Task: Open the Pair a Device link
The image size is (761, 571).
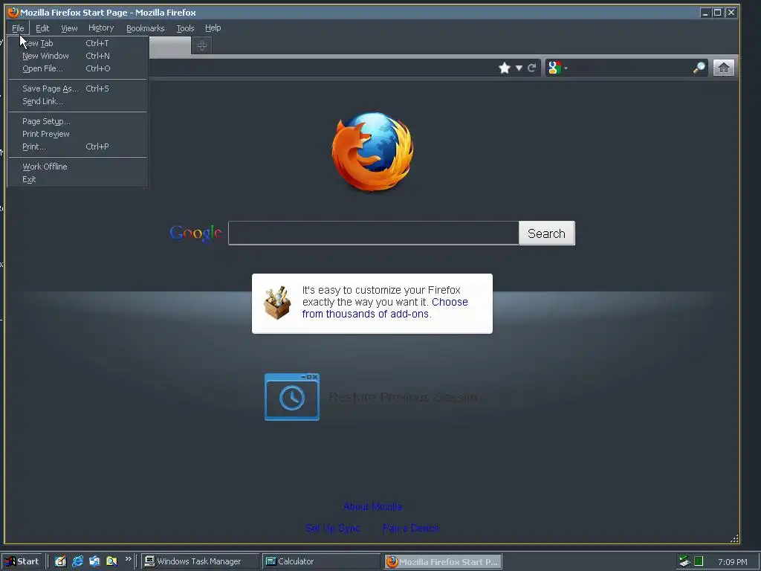Action: (x=410, y=528)
